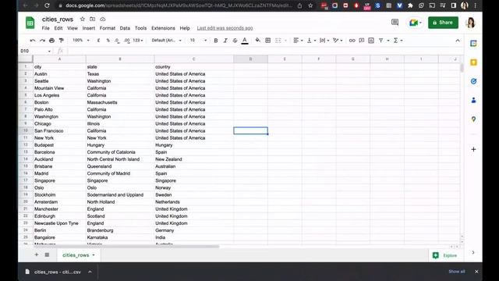The image size is (499, 281).
Task: Open the Format menu
Action: [108, 28]
